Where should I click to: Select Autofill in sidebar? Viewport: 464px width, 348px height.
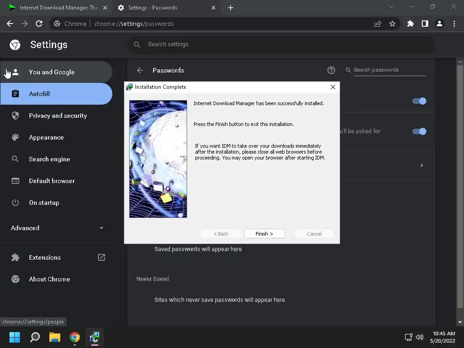(x=56, y=94)
